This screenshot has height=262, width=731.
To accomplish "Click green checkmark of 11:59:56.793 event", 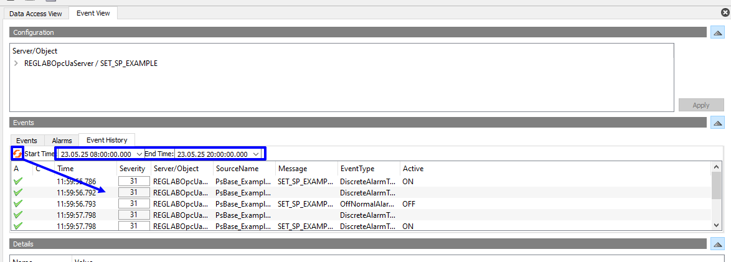I will point(18,204).
